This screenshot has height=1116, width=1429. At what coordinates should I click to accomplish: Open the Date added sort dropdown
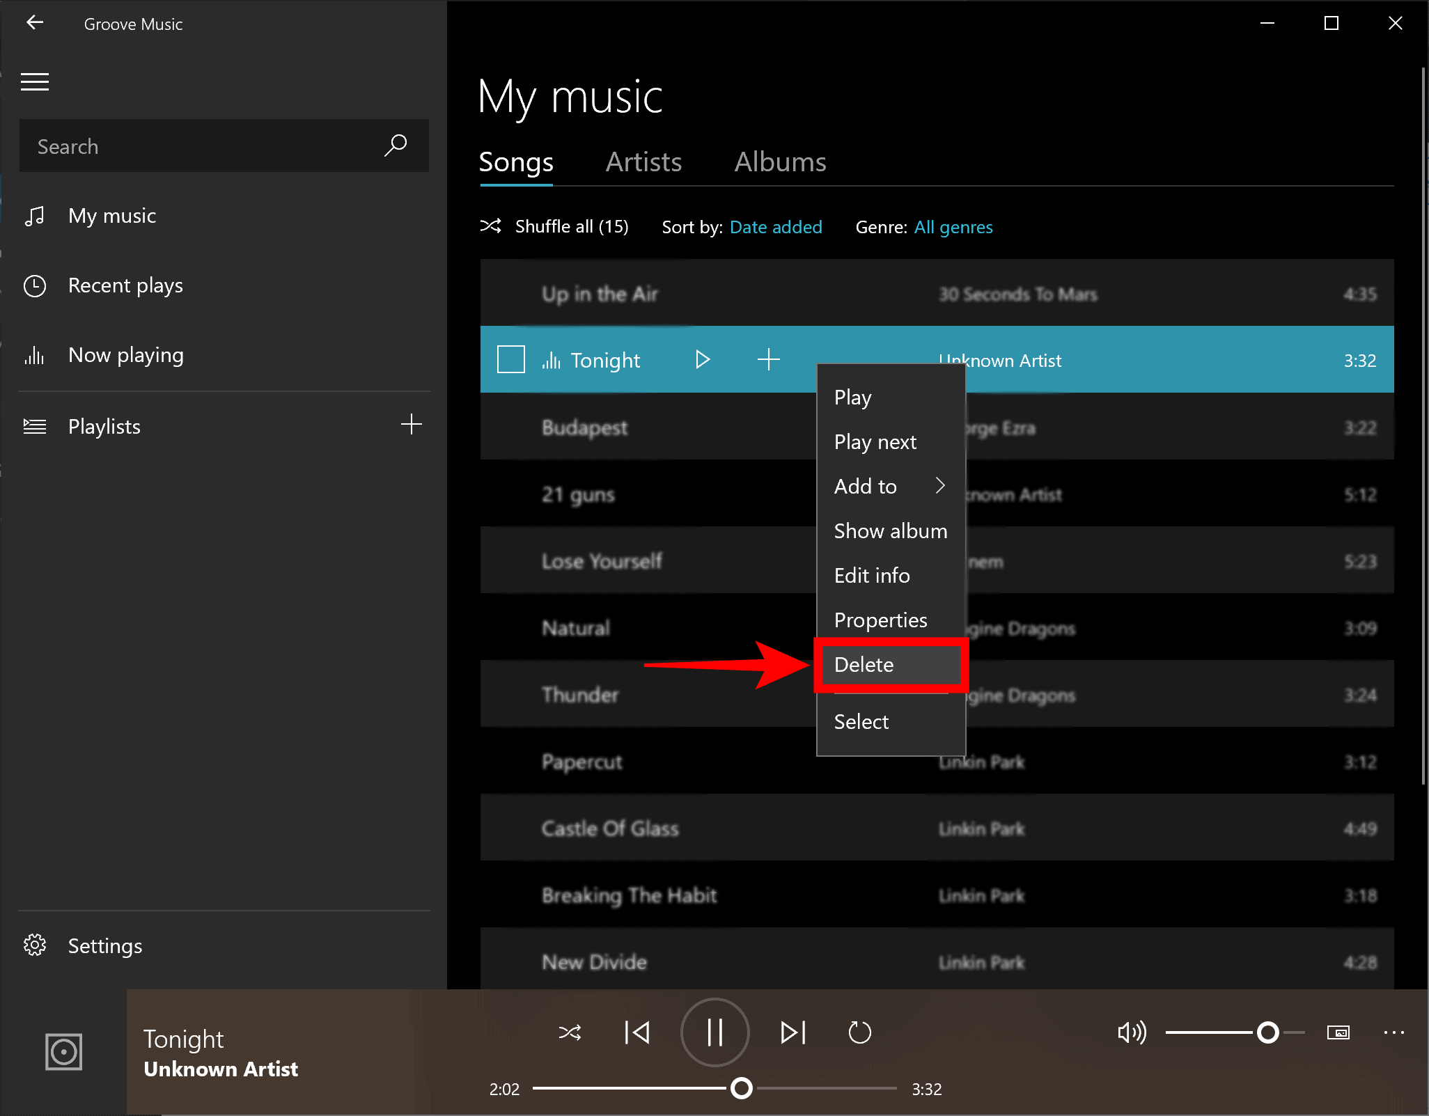[776, 227]
